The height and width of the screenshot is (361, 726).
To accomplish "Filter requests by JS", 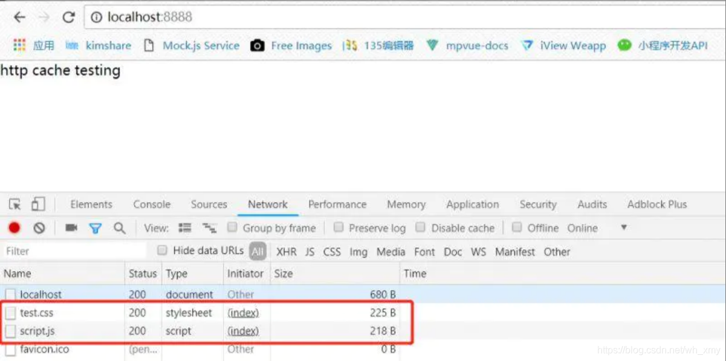I will pos(310,252).
